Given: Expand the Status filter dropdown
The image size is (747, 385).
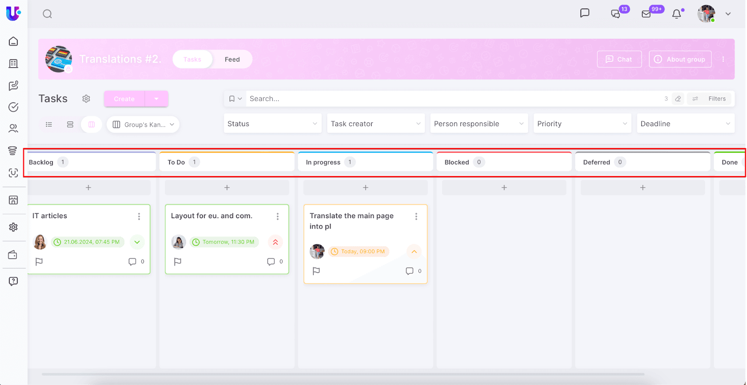Looking at the screenshot, I should pos(273,124).
